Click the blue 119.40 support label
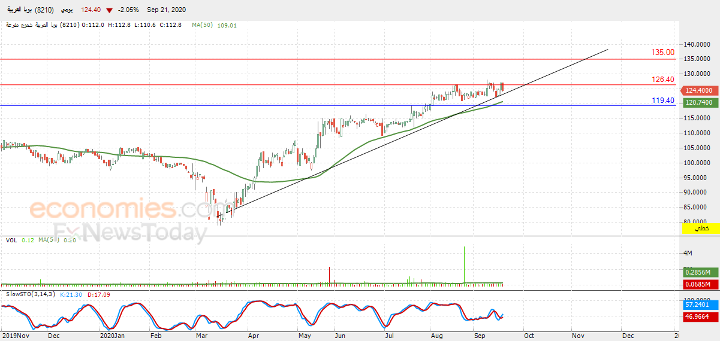Image resolution: width=720 pixels, height=341 pixels. [x=663, y=101]
